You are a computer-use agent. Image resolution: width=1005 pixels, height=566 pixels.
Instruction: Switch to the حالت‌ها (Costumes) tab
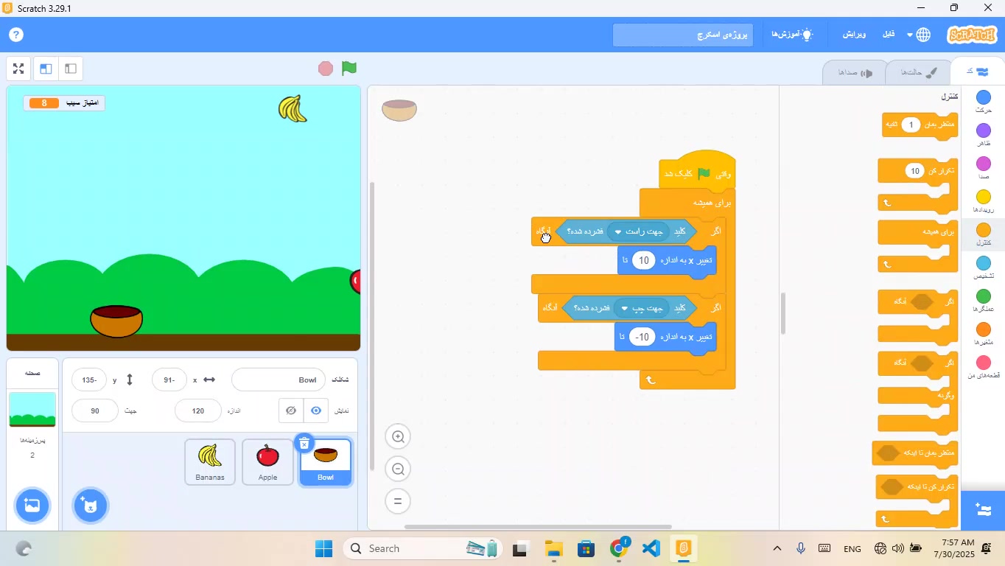(x=917, y=72)
